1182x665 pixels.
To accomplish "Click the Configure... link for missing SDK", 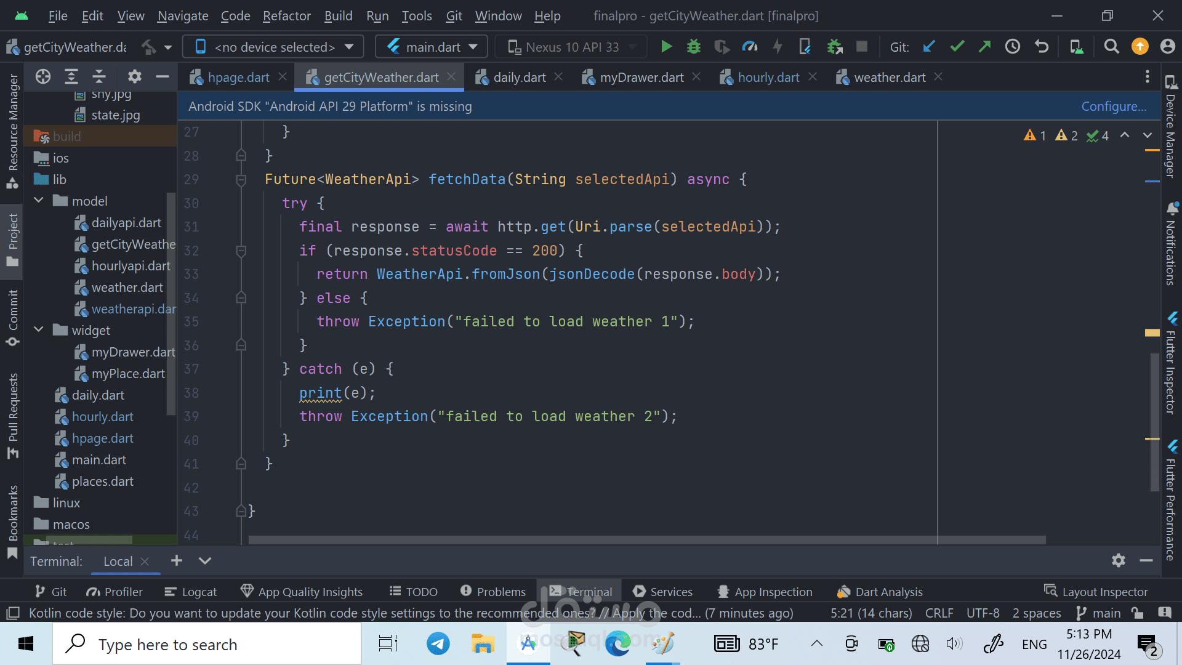I will [x=1114, y=107].
